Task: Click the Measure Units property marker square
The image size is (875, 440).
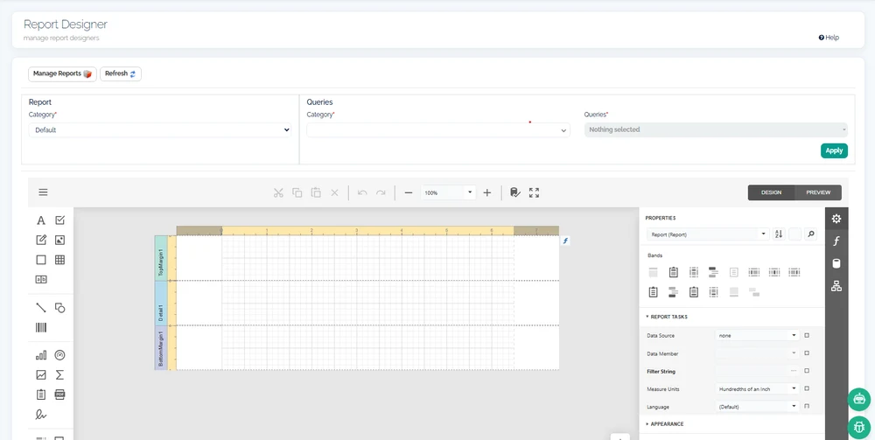Action: [x=807, y=388]
